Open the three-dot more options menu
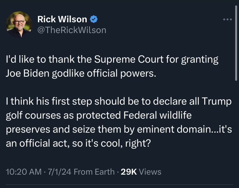The image size is (239, 188). (228, 20)
